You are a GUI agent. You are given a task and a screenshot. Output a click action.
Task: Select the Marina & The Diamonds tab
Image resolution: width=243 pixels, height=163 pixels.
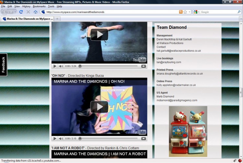pos(28,19)
